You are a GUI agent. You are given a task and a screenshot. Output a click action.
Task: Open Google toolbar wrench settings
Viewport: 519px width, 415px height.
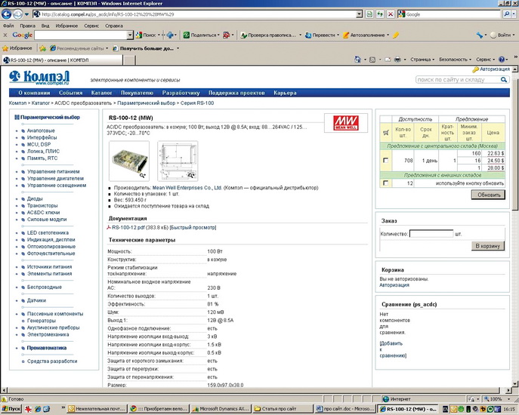point(479,35)
